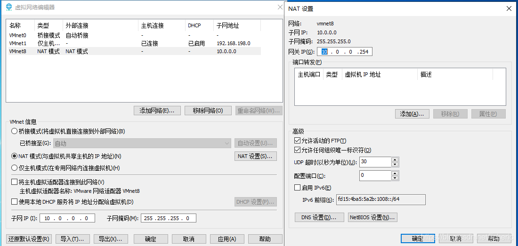Image resolution: width=518 pixels, height=246 pixels.
Task: Click 主机端口 column header
Action: (x=309, y=74)
